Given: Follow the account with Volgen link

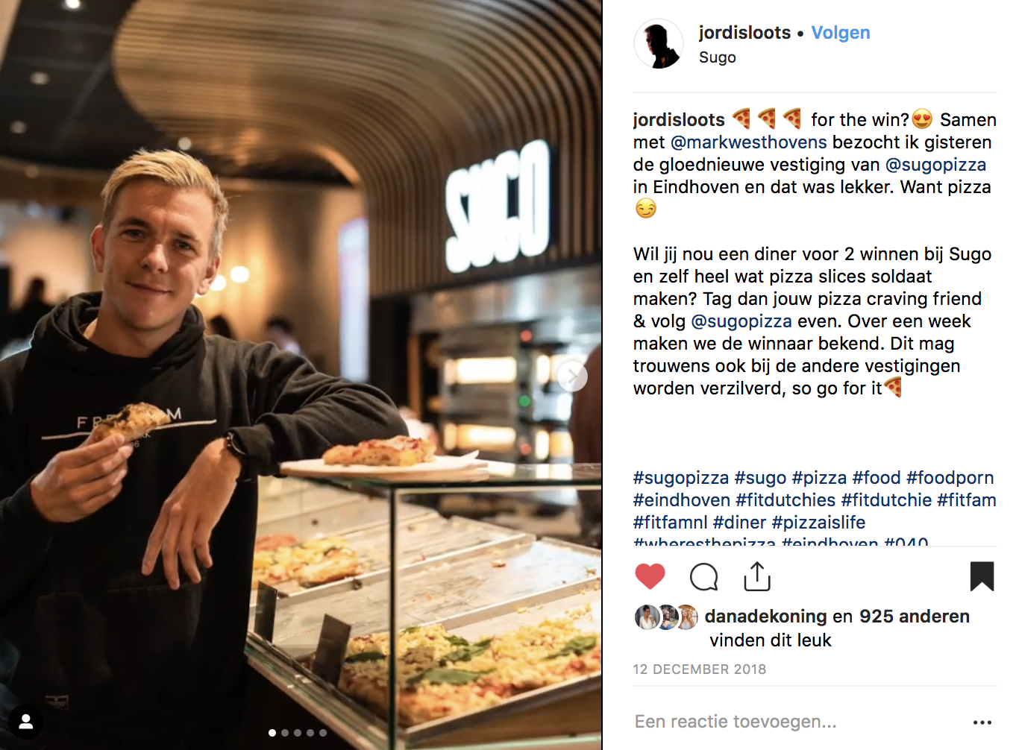Looking at the screenshot, I should click(x=841, y=33).
